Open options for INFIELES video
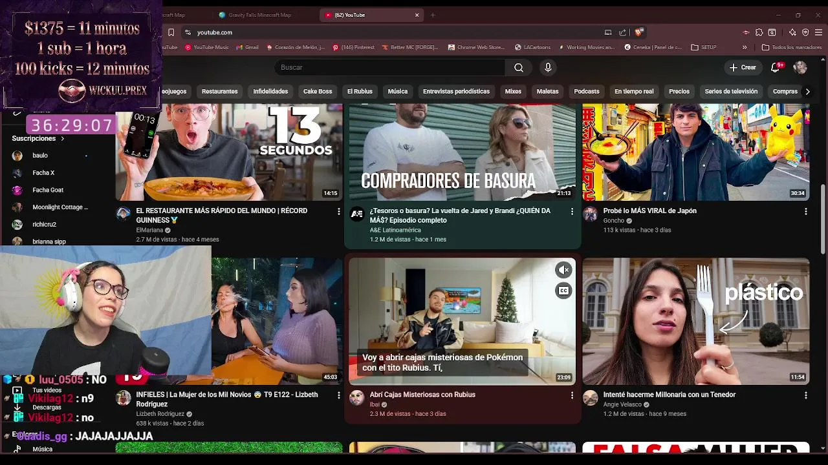This screenshot has width=828, height=465. coord(338,395)
